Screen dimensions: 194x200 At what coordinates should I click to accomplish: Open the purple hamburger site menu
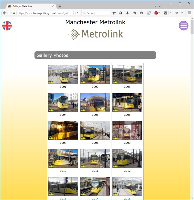coord(183,26)
